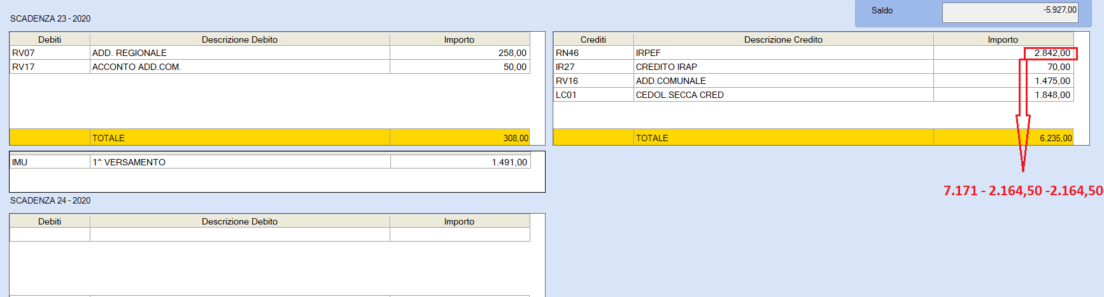1104x297 pixels.
Task: Click the SCADENZA 23 - 2020 heading
Action: 50,18
